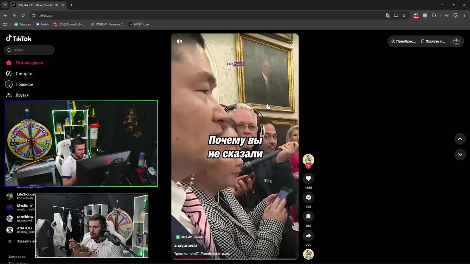
Task: Open the Chrome profile avatar
Action: pyautogui.click(x=456, y=15)
